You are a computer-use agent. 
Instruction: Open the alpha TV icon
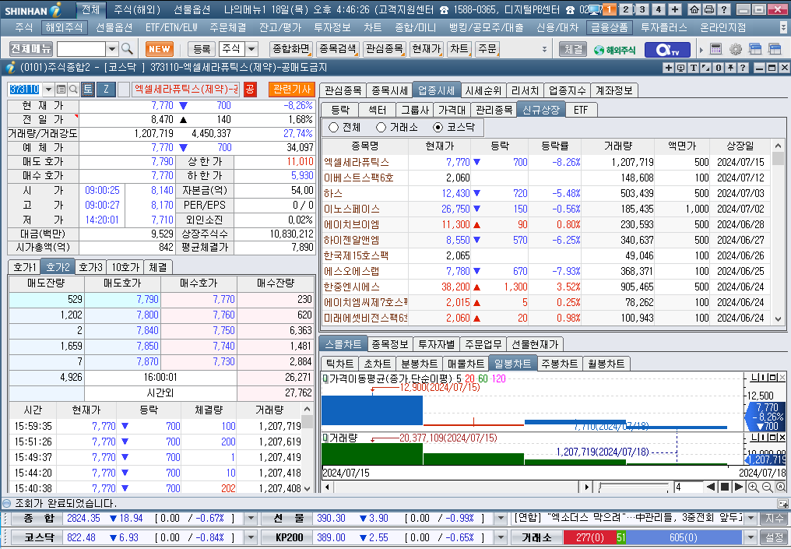tap(667, 50)
